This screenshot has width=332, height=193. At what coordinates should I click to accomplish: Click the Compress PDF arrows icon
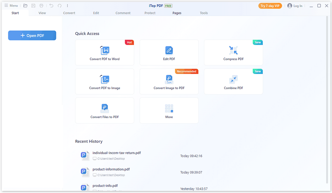pyautogui.click(x=233, y=51)
